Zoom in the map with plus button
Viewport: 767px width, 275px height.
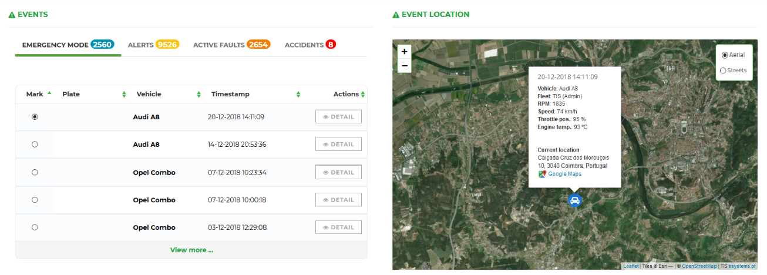pos(404,52)
